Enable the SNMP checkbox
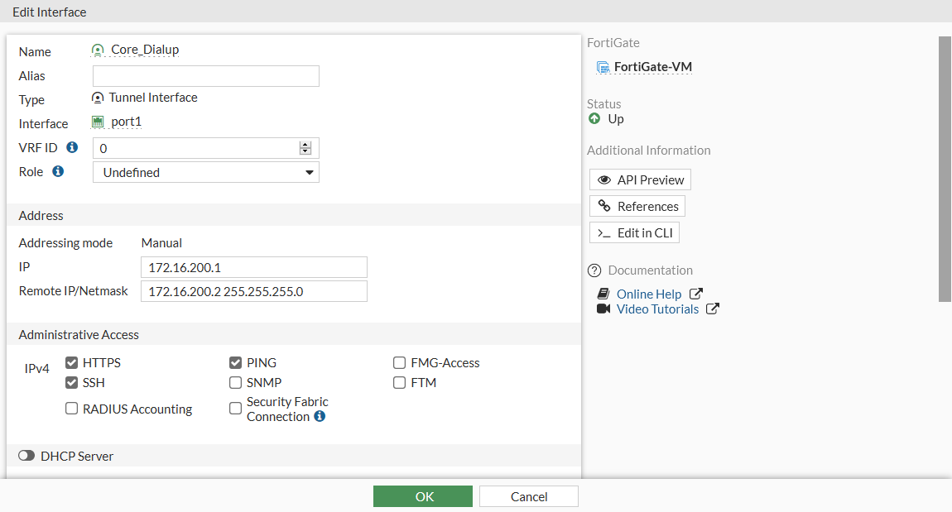The height and width of the screenshot is (512, 952). click(x=236, y=383)
